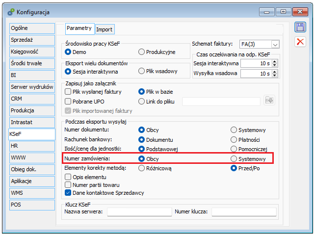315x235 pixels.
Task: Select the Produkcyjne environment radio button
Action: click(x=142, y=52)
